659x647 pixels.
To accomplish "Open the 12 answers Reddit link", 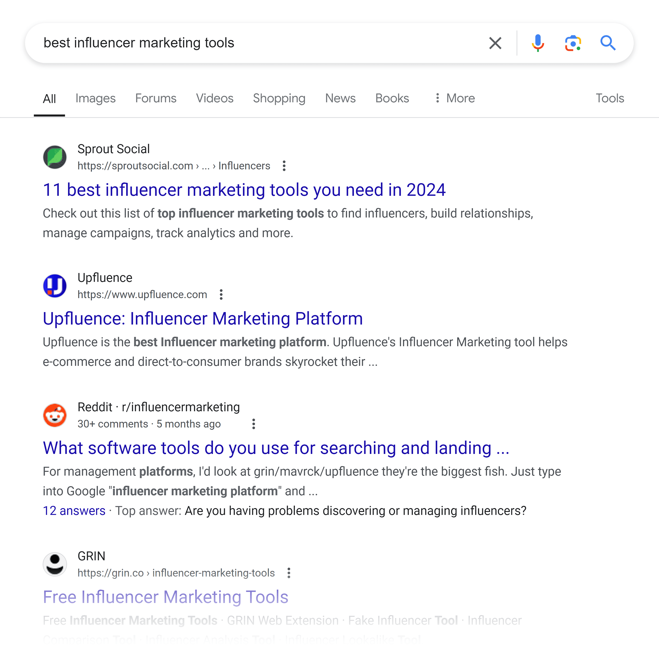I will [75, 511].
